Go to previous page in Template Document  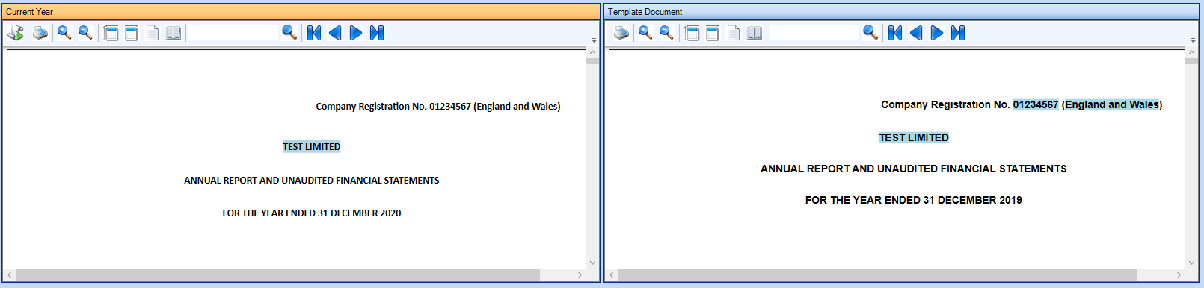tap(916, 33)
